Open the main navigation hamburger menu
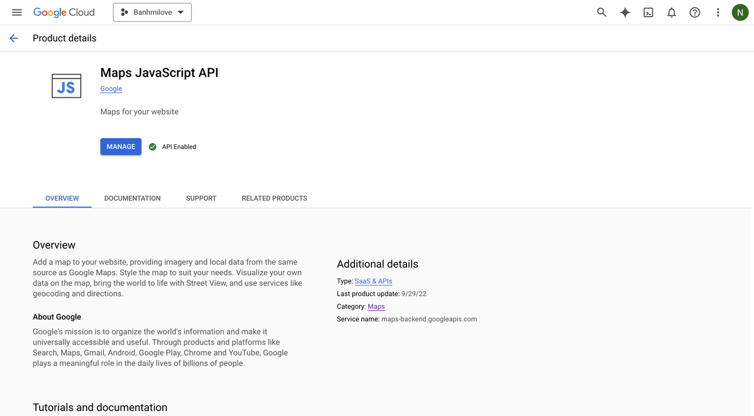754x416 pixels. pyautogui.click(x=17, y=13)
